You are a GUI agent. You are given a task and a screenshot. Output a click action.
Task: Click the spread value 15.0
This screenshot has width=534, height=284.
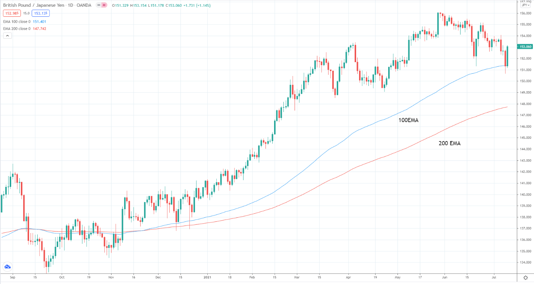(x=26, y=13)
